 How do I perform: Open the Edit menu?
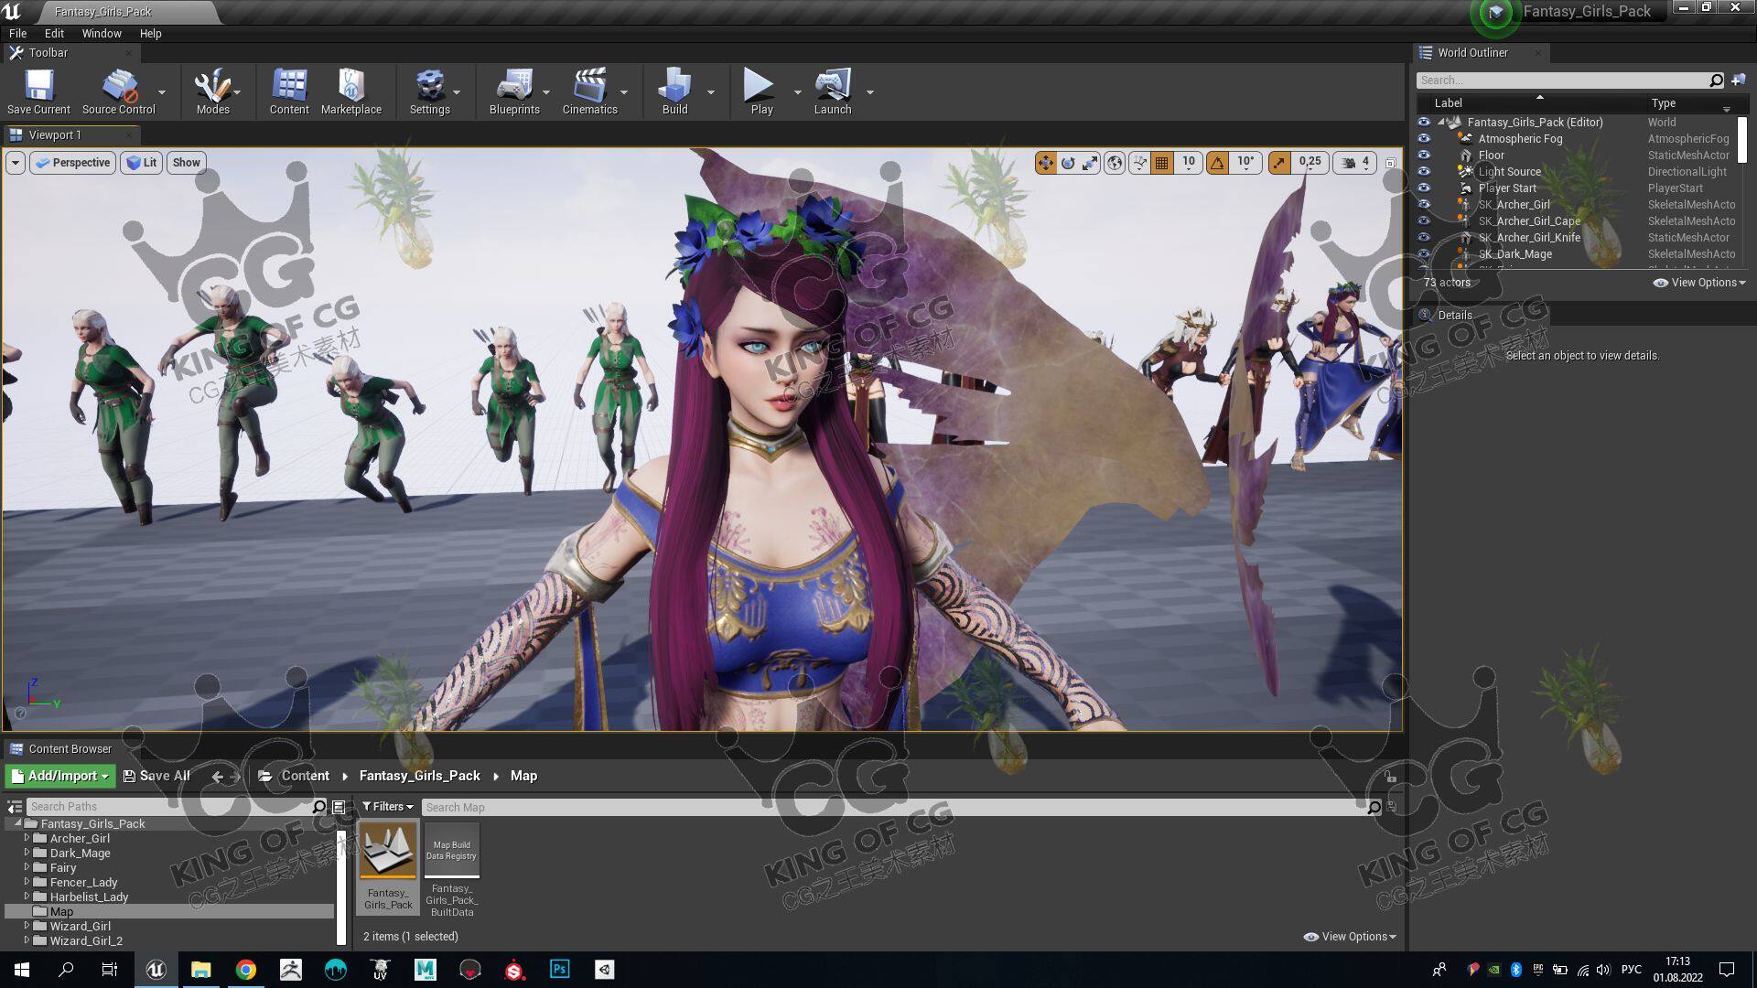pos(54,33)
